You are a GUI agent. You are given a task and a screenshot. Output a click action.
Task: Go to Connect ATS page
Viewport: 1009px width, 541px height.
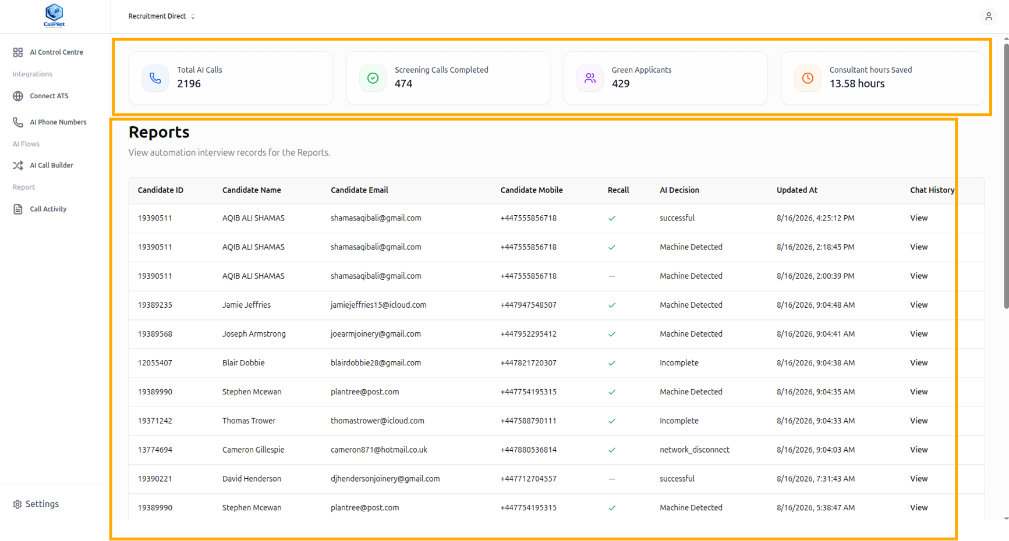(x=49, y=96)
